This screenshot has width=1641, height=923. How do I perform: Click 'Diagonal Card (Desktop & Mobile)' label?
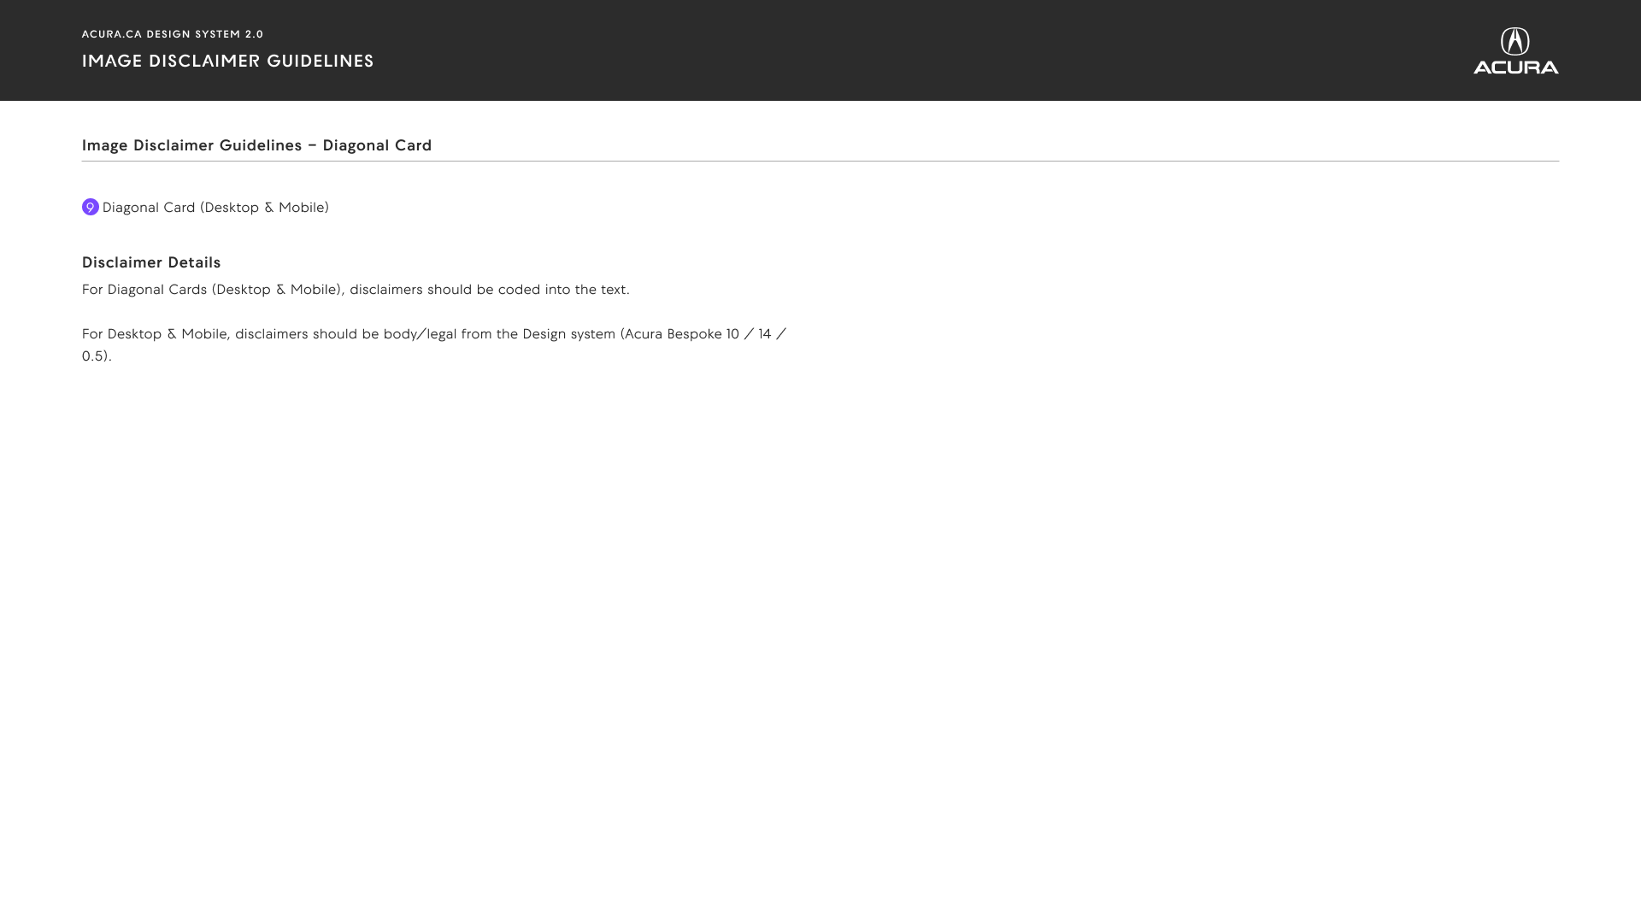215,208
